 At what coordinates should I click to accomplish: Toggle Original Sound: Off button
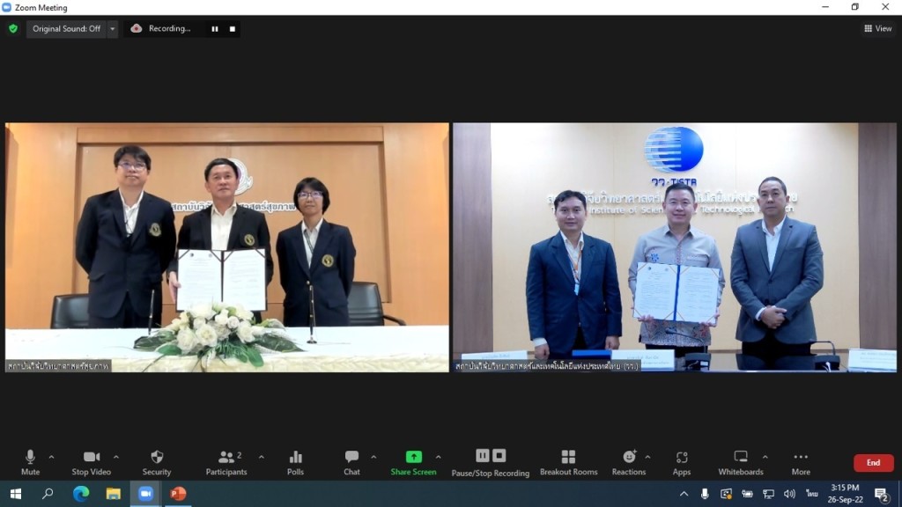click(x=66, y=29)
